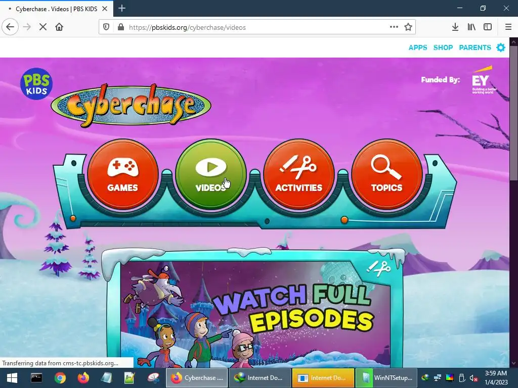Open the ACTIVITIES scissors button
This screenshot has height=388, width=518.
298,174
